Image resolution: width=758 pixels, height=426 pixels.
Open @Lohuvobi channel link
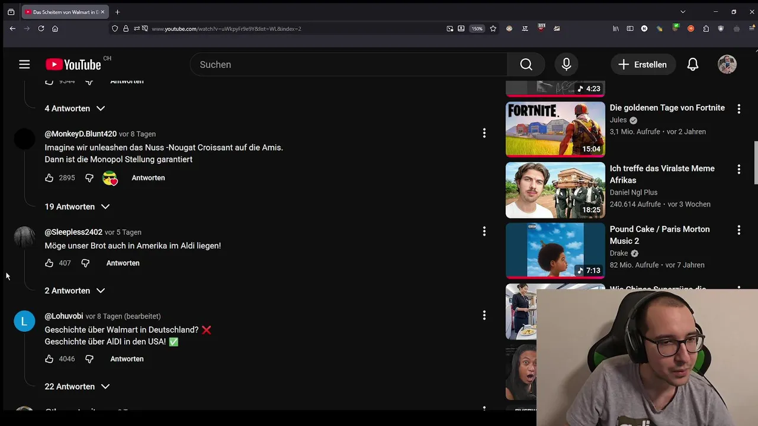(64, 316)
